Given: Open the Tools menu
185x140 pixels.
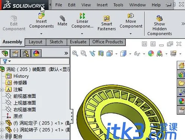Looking at the screenshot, I should click(118, 5).
